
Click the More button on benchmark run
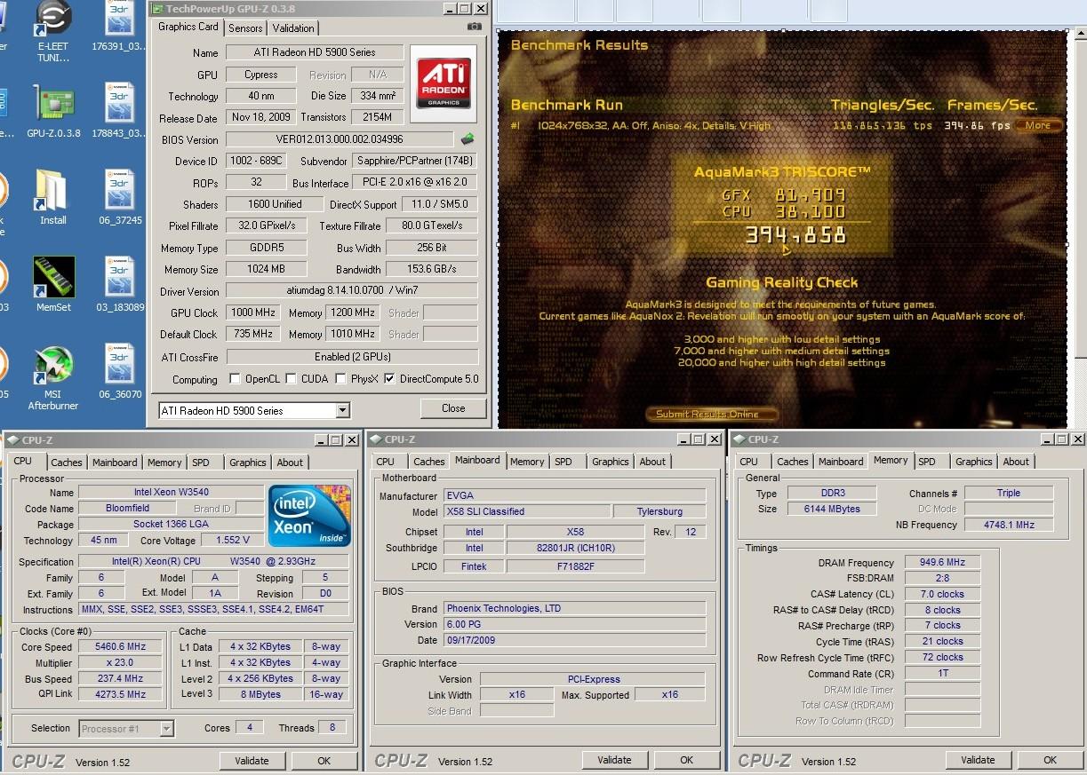(1038, 125)
